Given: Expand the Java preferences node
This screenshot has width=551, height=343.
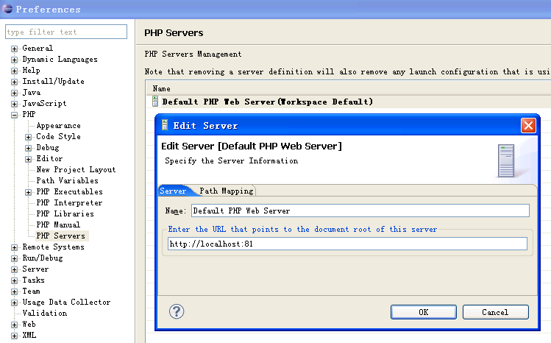Looking at the screenshot, I should (x=14, y=93).
